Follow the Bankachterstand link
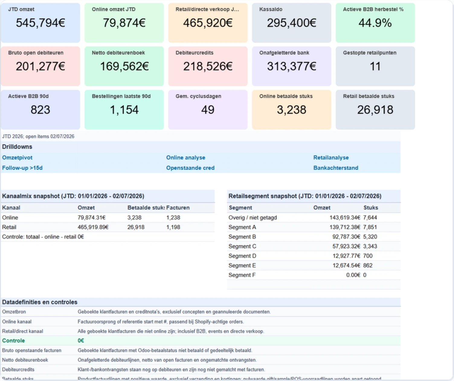The height and width of the screenshot is (381, 454). click(336, 168)
